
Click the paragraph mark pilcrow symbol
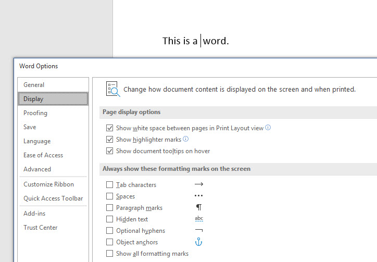tap(199, 207)
